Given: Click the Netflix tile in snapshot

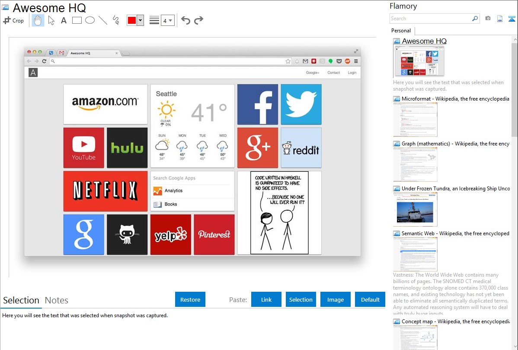Looking at the screenshot, I should click(x=106, y=191).
